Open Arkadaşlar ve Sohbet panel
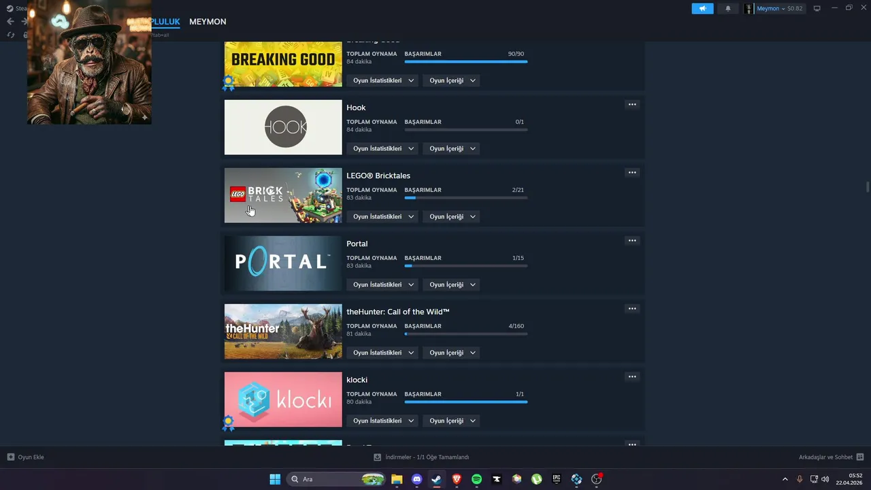The height and width of the screenshot is (490, 871). coord(832,457)
